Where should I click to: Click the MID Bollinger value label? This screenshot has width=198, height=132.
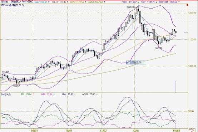[130, 2]
